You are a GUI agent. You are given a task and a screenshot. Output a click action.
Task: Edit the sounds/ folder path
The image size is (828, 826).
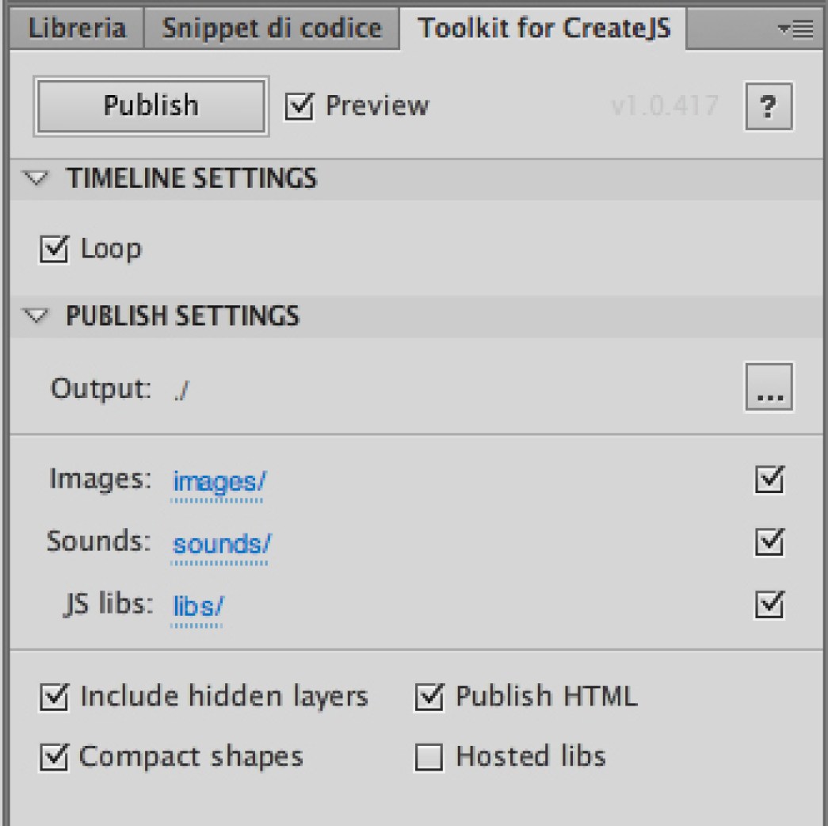[x=221, y=545]
